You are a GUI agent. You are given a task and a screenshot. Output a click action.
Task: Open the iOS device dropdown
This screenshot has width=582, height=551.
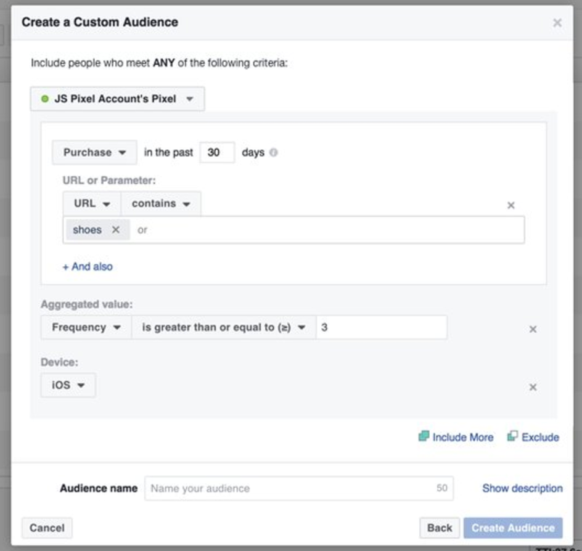68,385
